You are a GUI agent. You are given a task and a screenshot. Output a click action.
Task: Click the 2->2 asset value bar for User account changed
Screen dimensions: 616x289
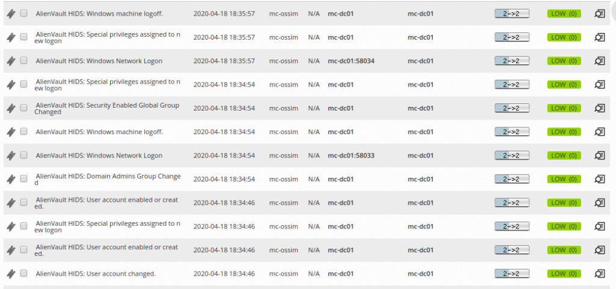coord(512,273)
